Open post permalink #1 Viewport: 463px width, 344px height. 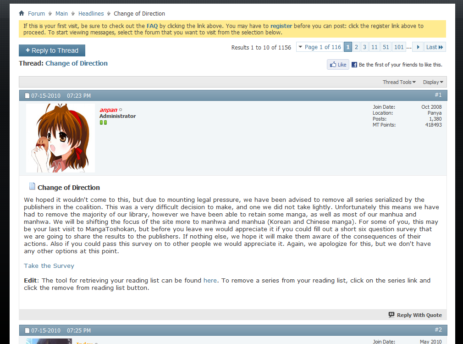[x=438, y=95]
